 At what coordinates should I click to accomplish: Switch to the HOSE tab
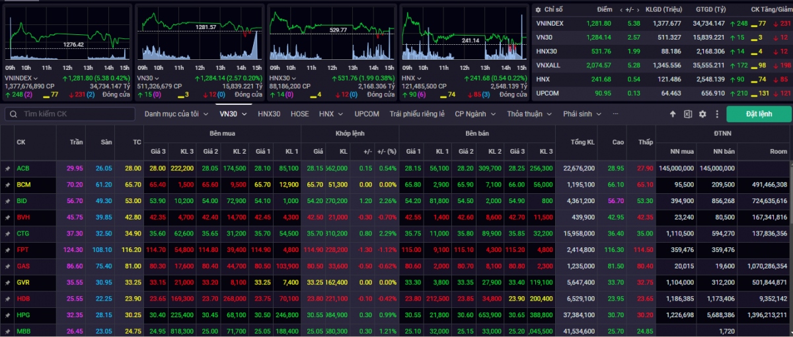click(x=300, y=113)
